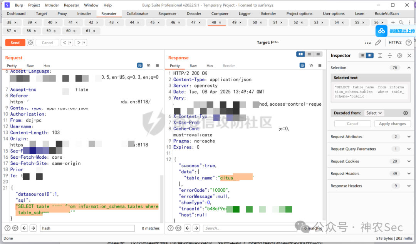Jump to previous response search match
Screen dimensions: 416x244
click(x=188, y=228)
